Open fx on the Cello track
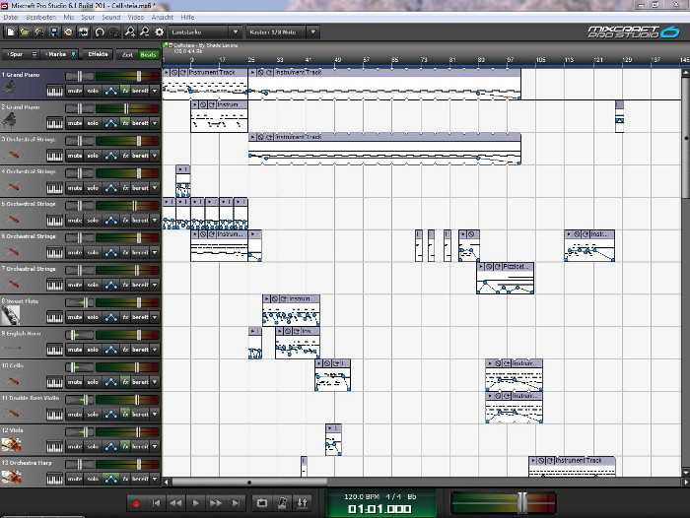690x518 pixels. tap(125, 382)
